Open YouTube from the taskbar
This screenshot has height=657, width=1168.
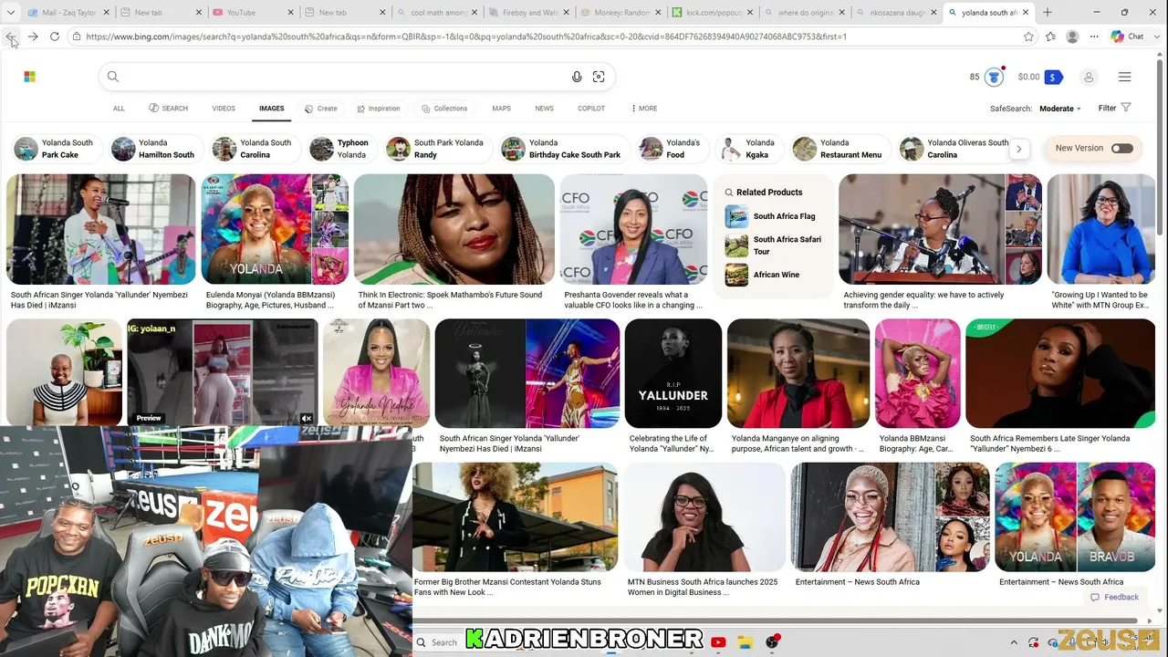pos(718,642)
